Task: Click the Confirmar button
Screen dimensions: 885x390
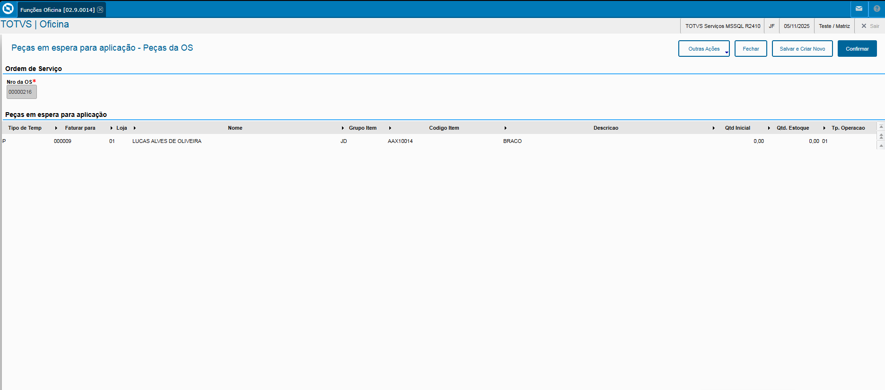Action: [857, 49]
